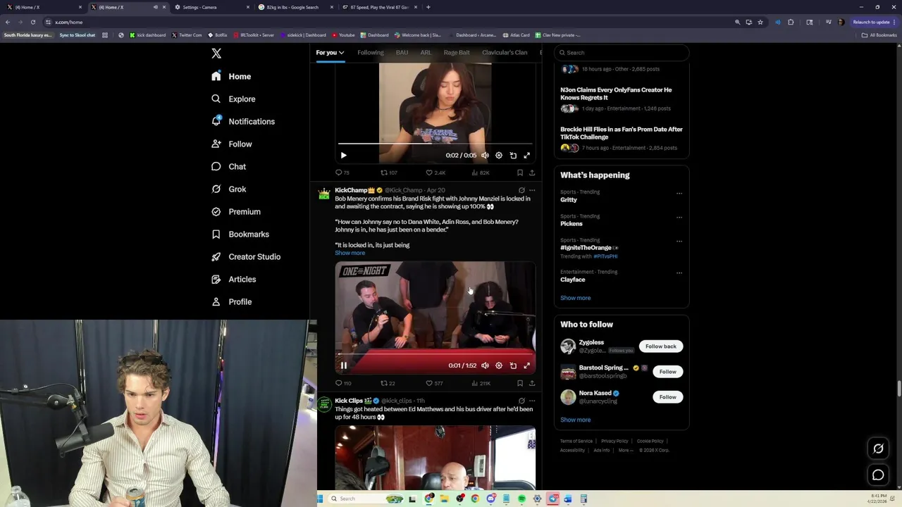
Task: Show more under Who to follow
Action: [575, 420]
